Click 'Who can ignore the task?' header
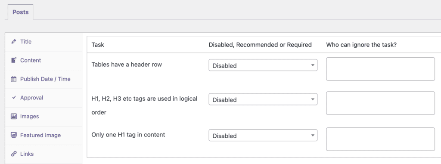The height and width of the screenshot is (164, 441). pos(361,45)
